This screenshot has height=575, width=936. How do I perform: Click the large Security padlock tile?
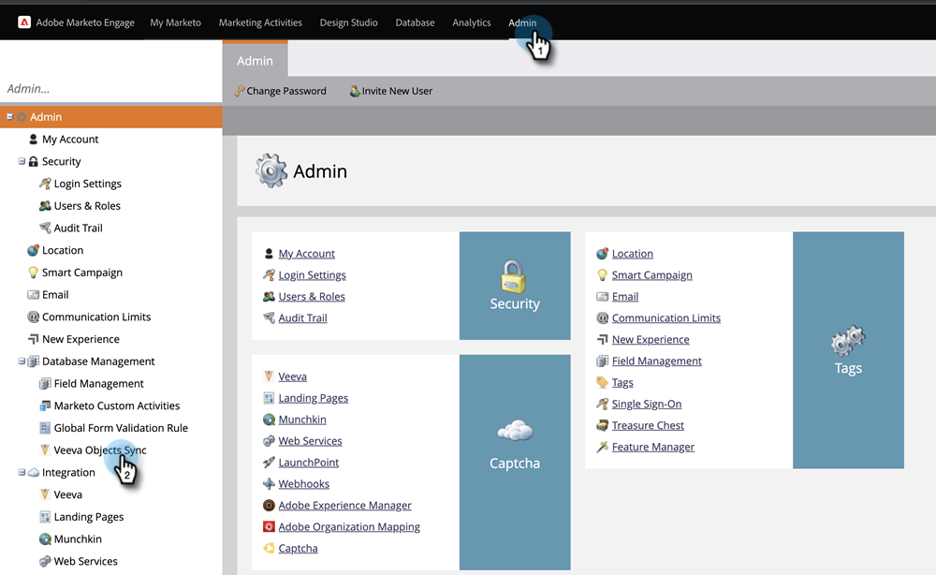515,286
